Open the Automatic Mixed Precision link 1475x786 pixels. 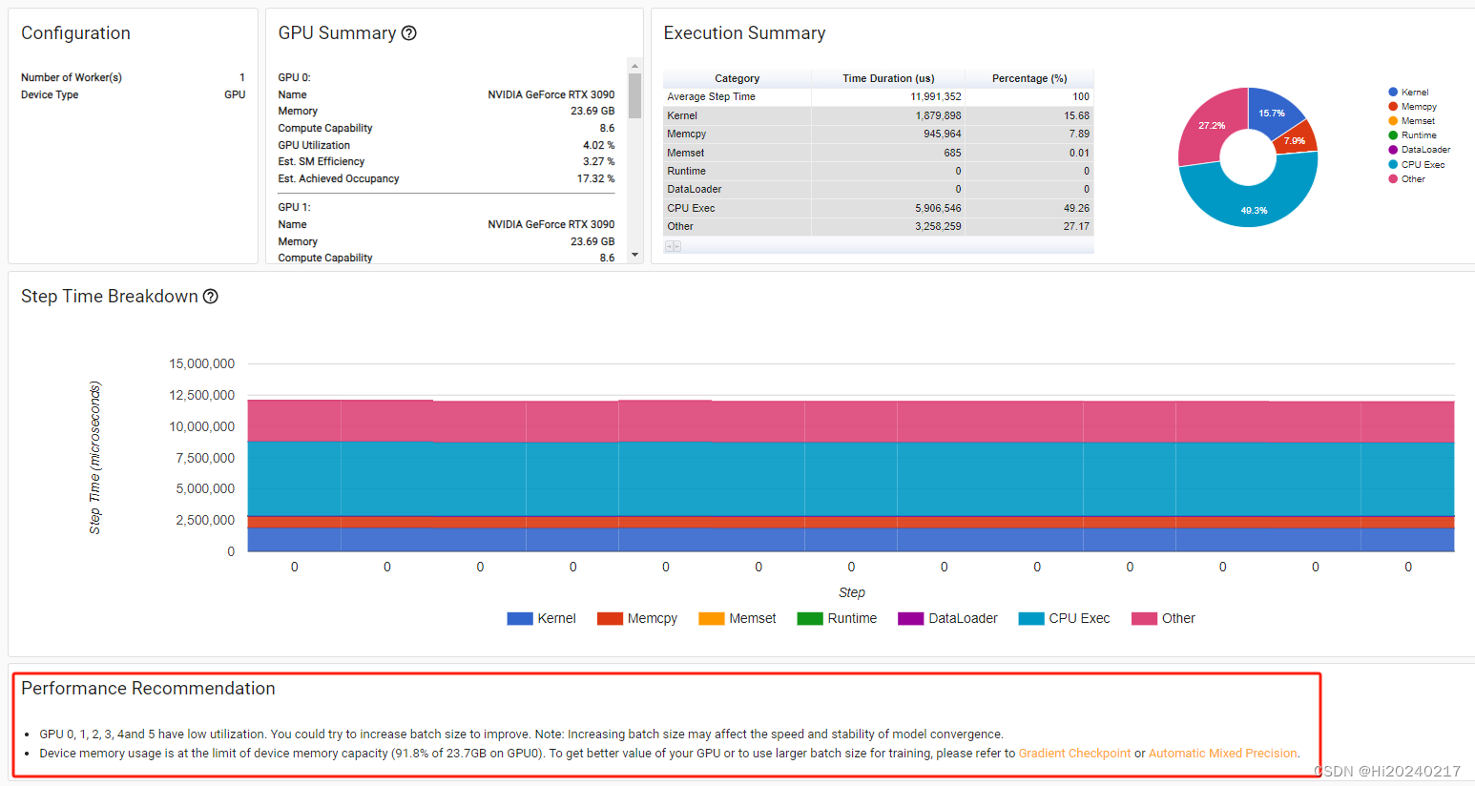(1223, 754)
